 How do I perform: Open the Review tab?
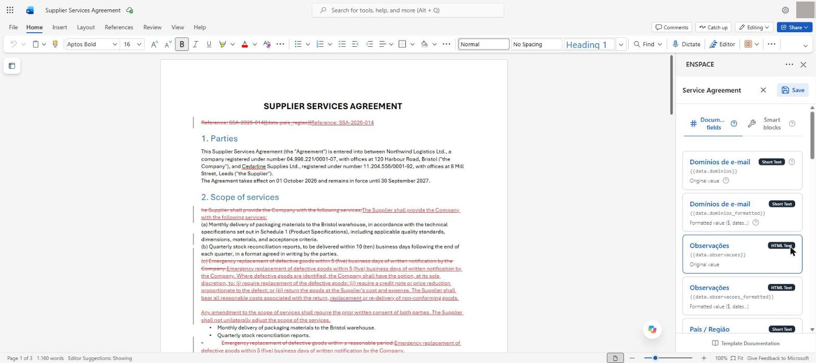[152, 27]
